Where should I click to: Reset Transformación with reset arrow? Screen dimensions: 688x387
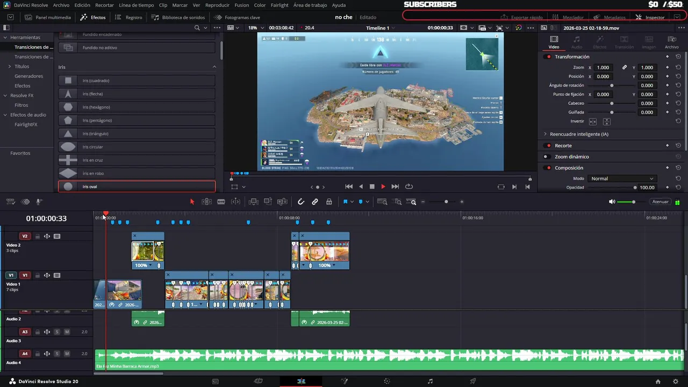coord(678,56)
